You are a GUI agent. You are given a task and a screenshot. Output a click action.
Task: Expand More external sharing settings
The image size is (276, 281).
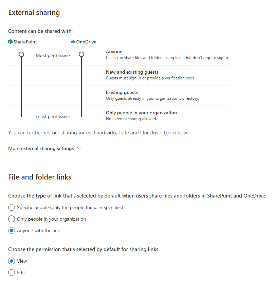coord(41,148)
